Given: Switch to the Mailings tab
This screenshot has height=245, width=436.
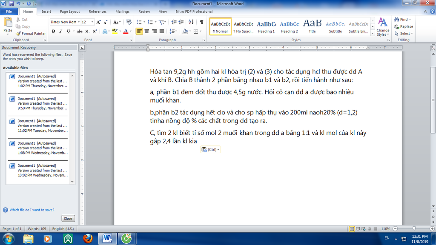Looking at the screenshot, I should (123, 11).
